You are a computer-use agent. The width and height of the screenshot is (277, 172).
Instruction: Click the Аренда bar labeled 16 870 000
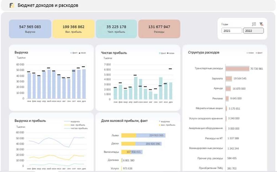[228, 88]
